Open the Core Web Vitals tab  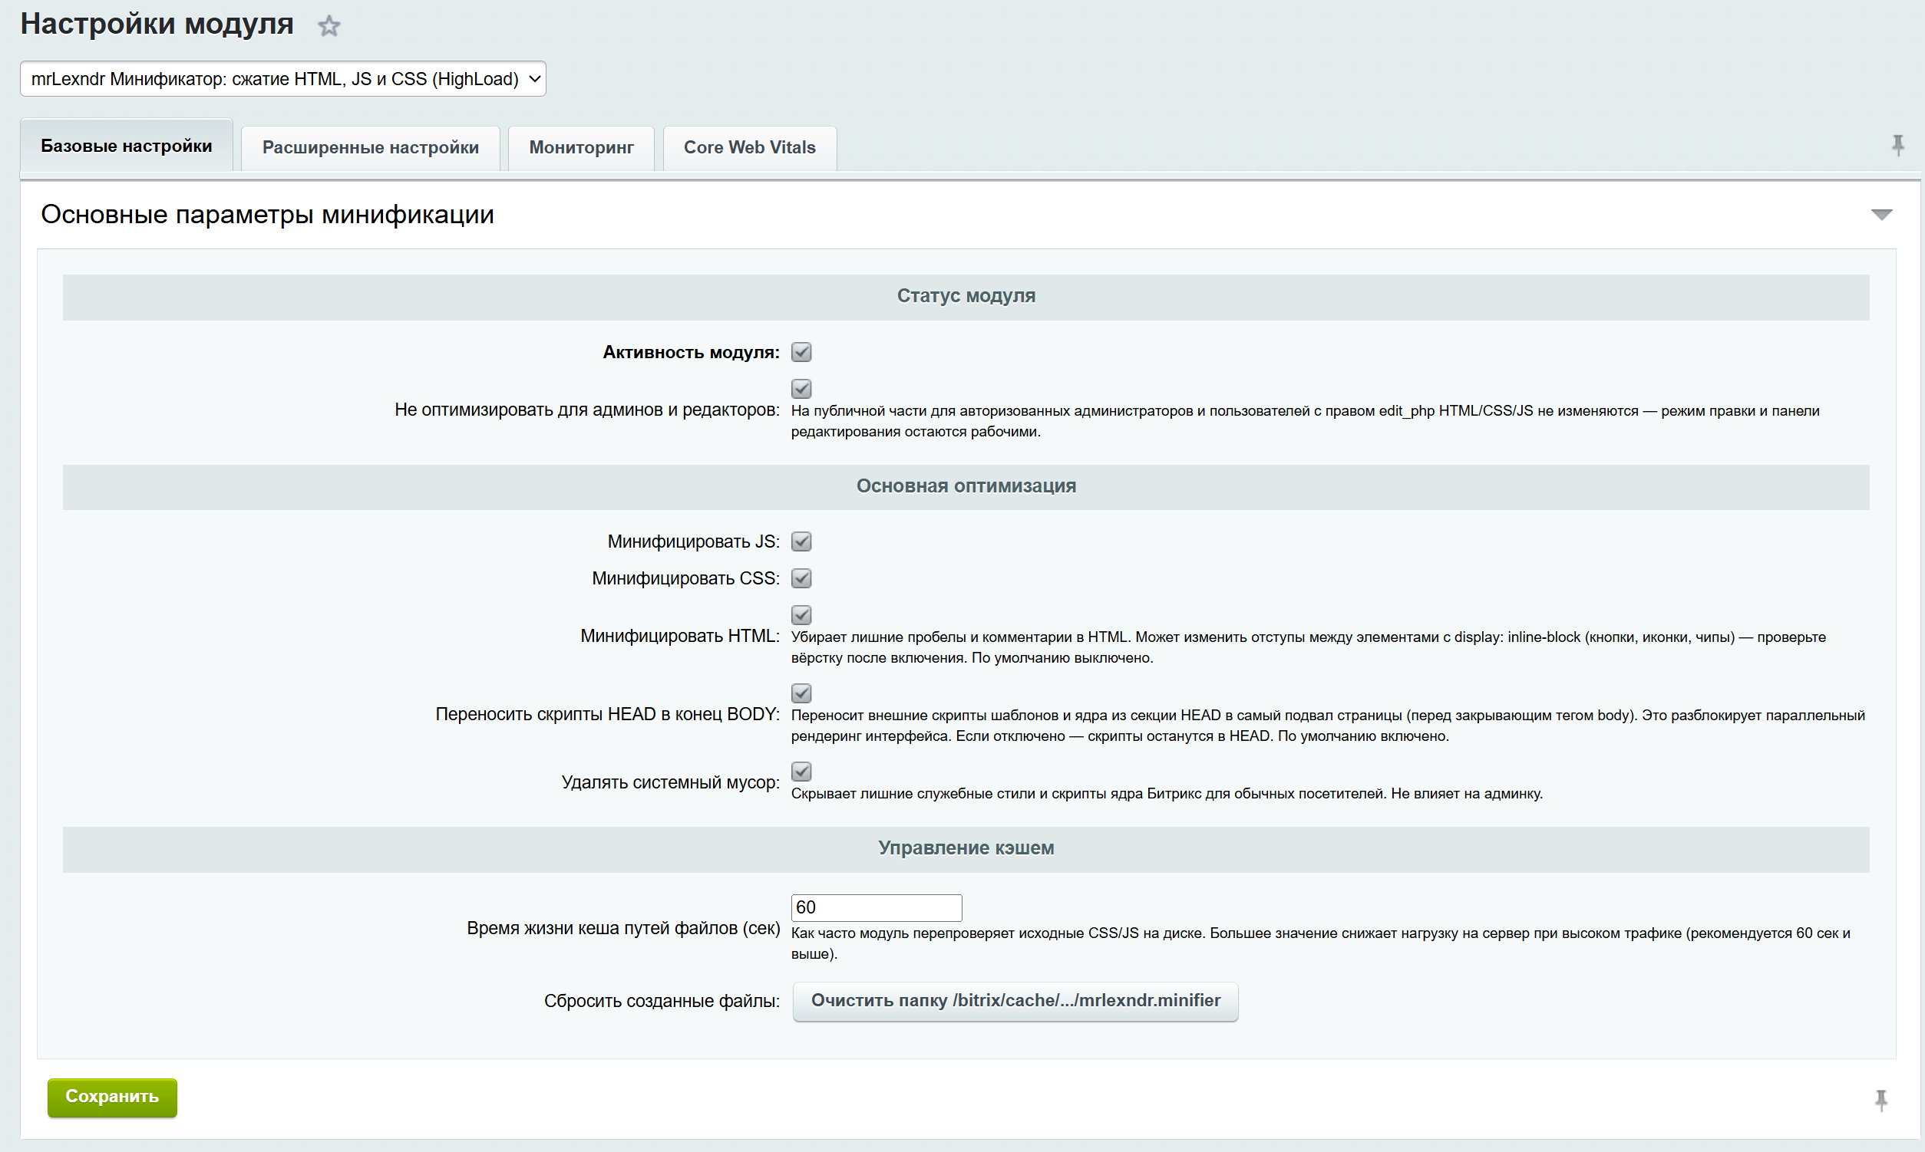(x=750, y=147)
